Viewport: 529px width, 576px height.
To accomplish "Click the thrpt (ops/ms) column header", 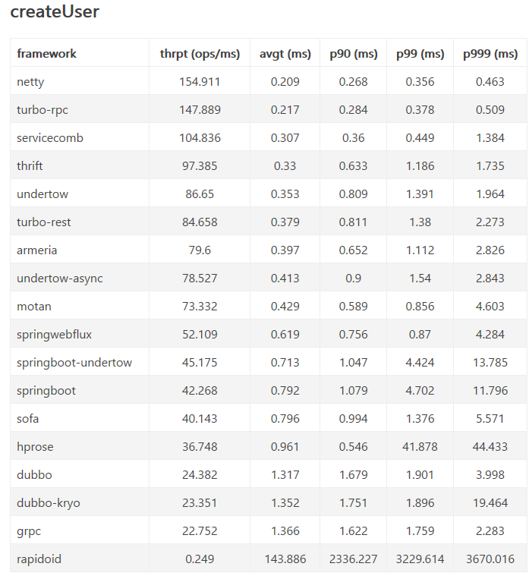I will (x=200, y=54).
